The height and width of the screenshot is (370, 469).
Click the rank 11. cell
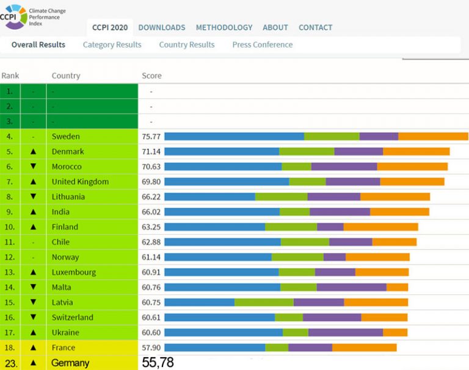[x=10, y=242]
